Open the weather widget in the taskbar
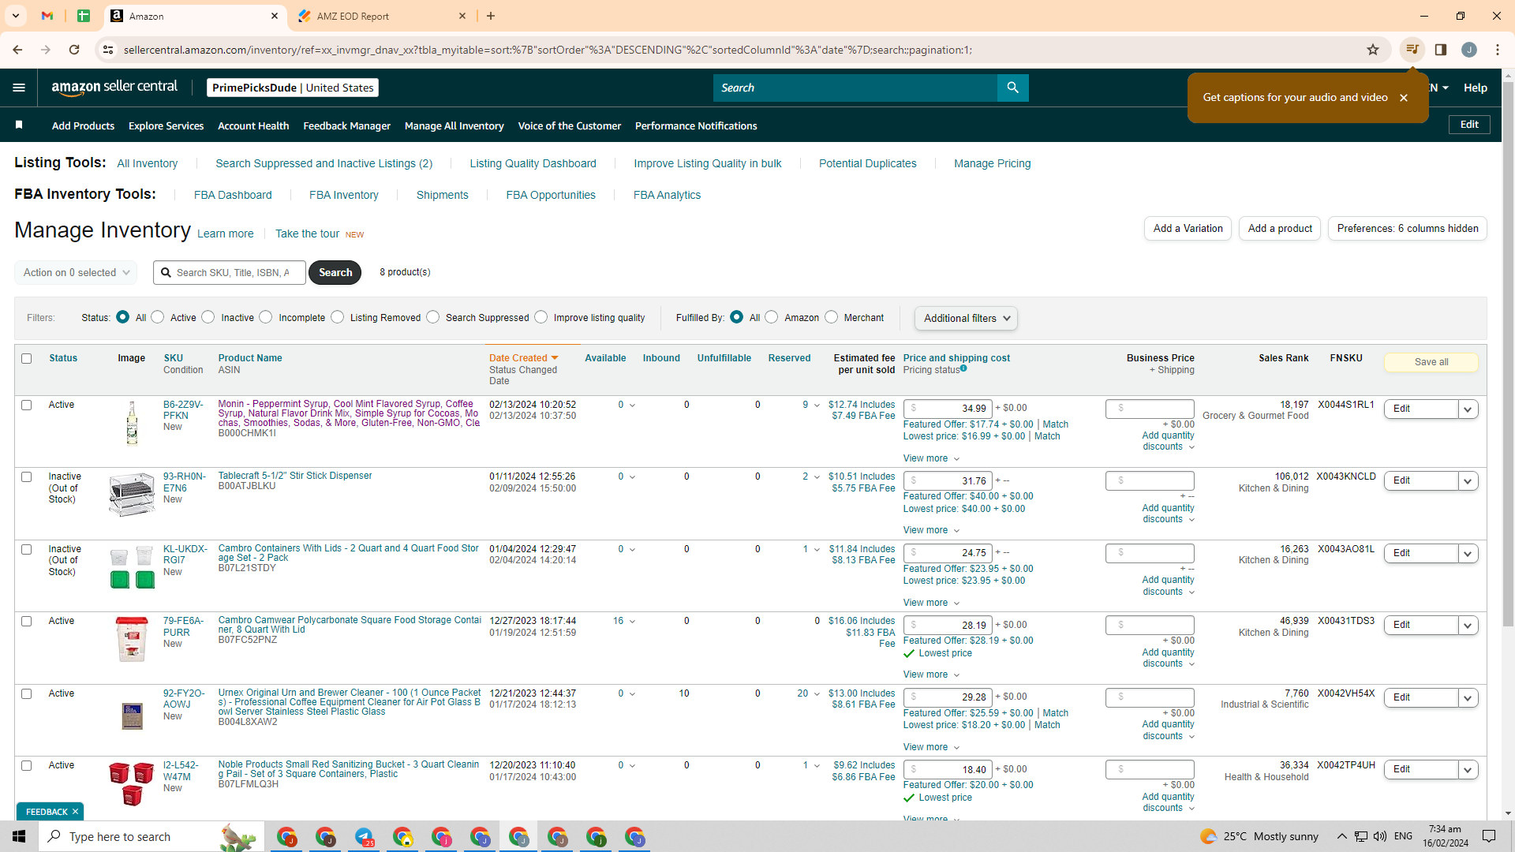Viewport: 1515px width, 852px height. 1259,836
